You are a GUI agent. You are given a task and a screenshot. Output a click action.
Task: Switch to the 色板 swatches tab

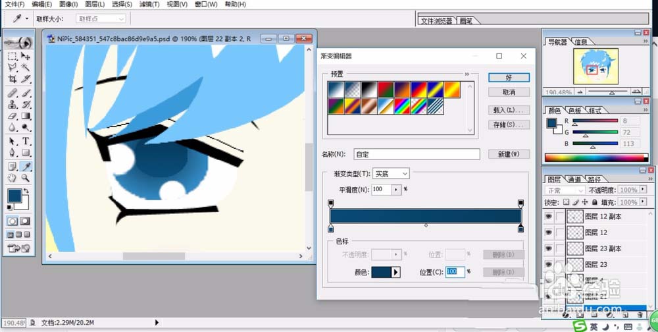[575, 111]
